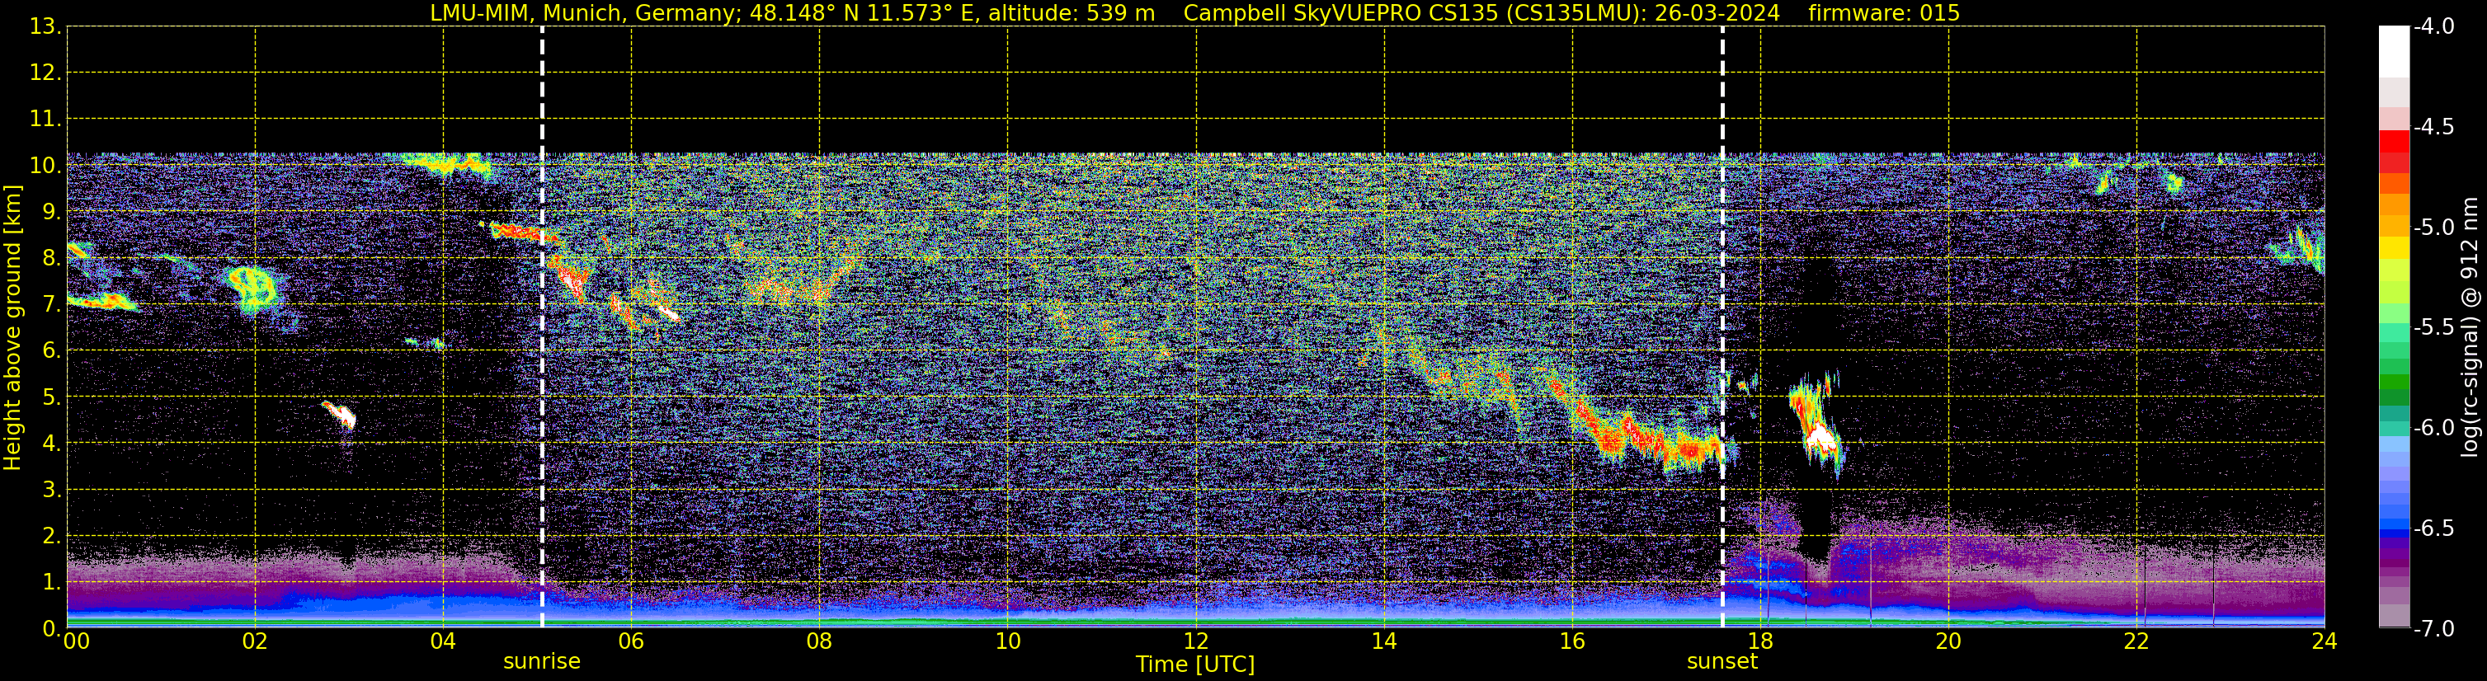Click the 'Time [UTC]' axis title
Screen dimensions: 2487x681
pyautogui.click(x=1194, y=665)
